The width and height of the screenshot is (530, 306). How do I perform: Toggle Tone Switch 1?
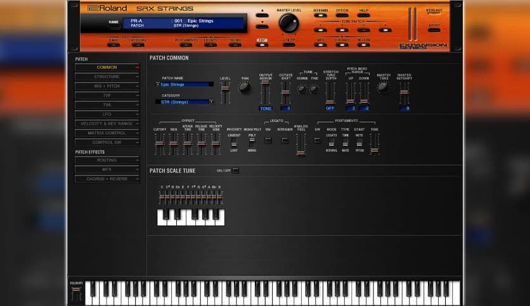tap(320, 30)
